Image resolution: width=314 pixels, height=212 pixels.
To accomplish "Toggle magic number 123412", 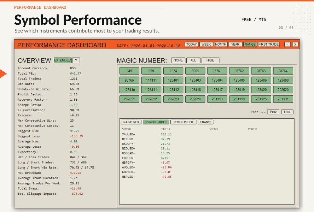I will point(173,90).
